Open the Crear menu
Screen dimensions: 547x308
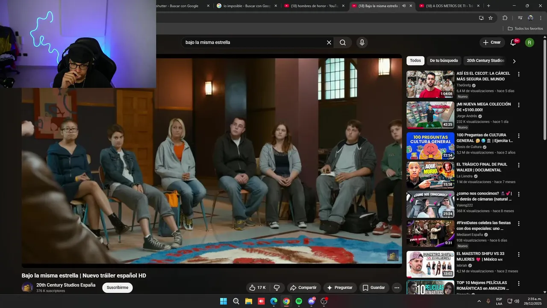click(x=492, y=42)
